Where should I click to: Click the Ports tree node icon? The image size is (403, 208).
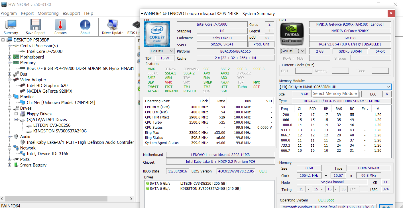(16, 159)
